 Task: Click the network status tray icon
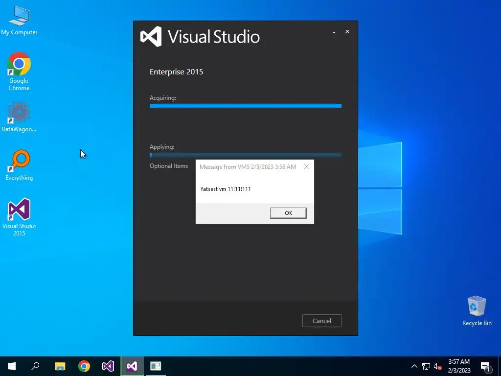tap(426, 366)
